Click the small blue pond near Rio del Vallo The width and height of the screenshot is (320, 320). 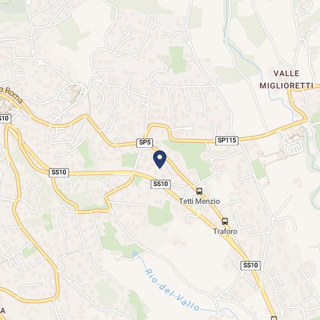click(x=135, y=254)
